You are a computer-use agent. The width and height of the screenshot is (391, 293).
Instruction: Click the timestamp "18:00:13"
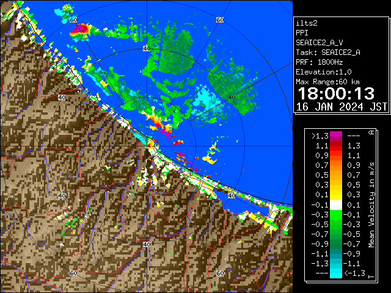pyautogui.click(x=336, y=93)
